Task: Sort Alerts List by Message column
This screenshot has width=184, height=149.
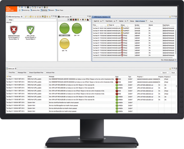Action: tap(51, 77)
